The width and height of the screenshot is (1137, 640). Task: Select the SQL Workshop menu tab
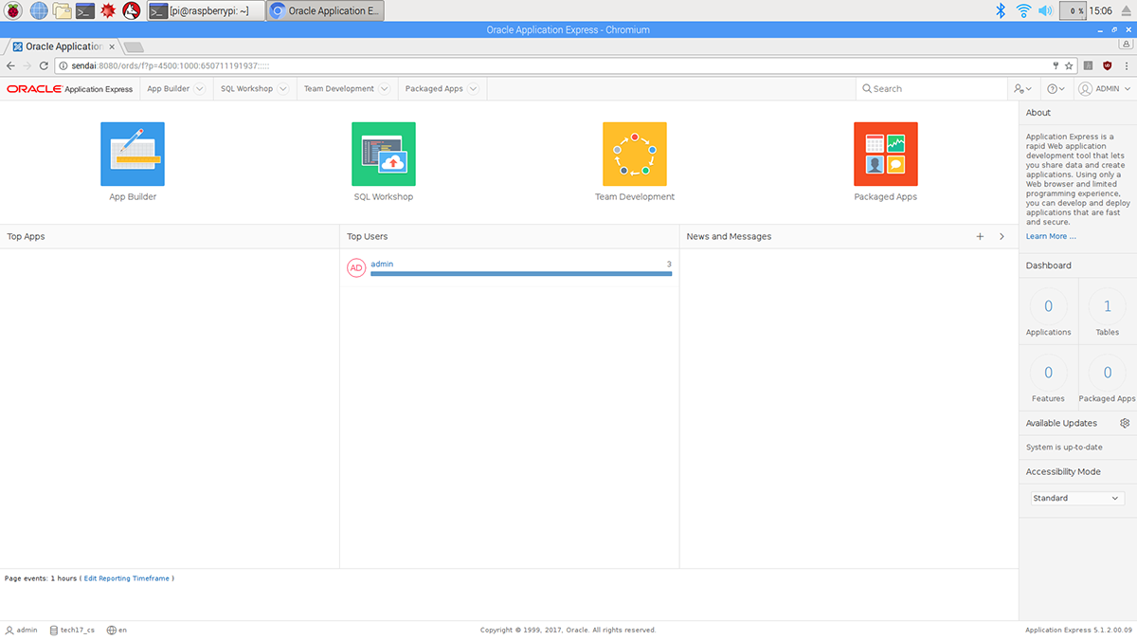(x=246, y=88)
